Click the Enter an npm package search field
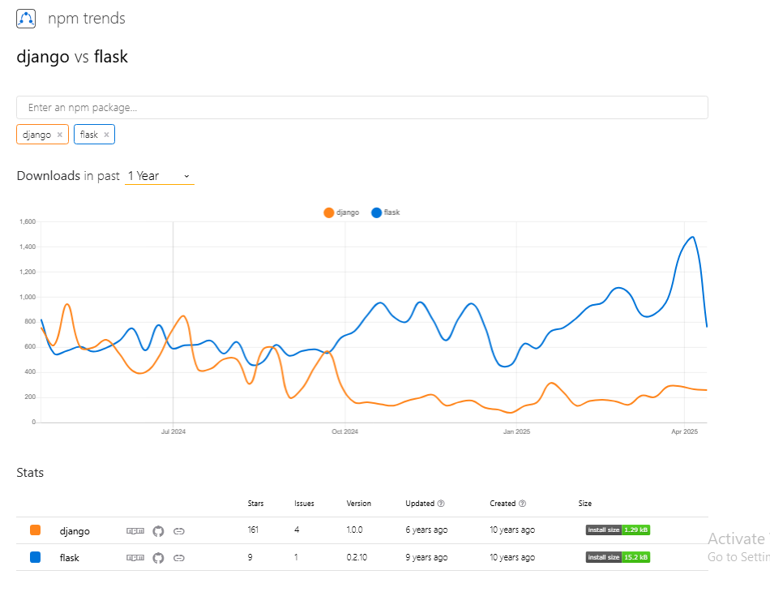 pos(361,107)
